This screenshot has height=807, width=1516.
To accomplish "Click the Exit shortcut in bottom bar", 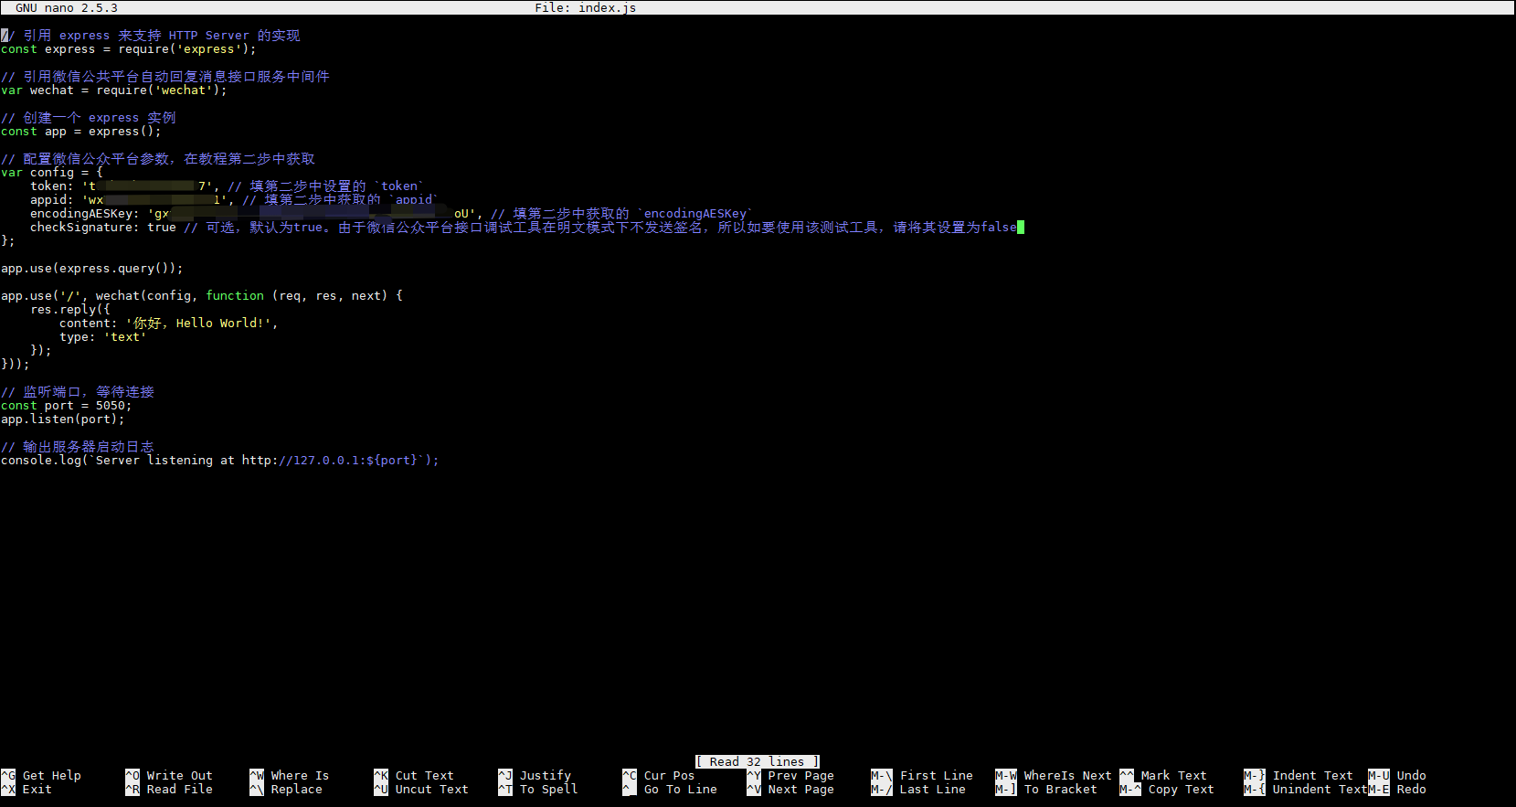I will (37, 789).
